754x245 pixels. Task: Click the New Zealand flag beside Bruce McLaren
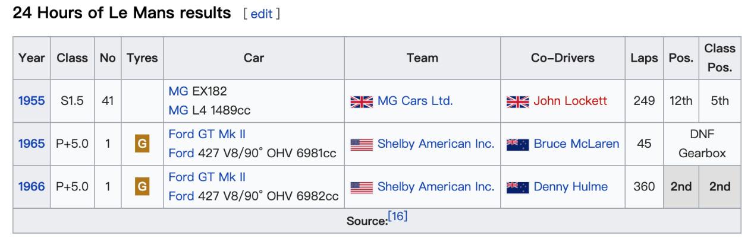pos(517,144)
